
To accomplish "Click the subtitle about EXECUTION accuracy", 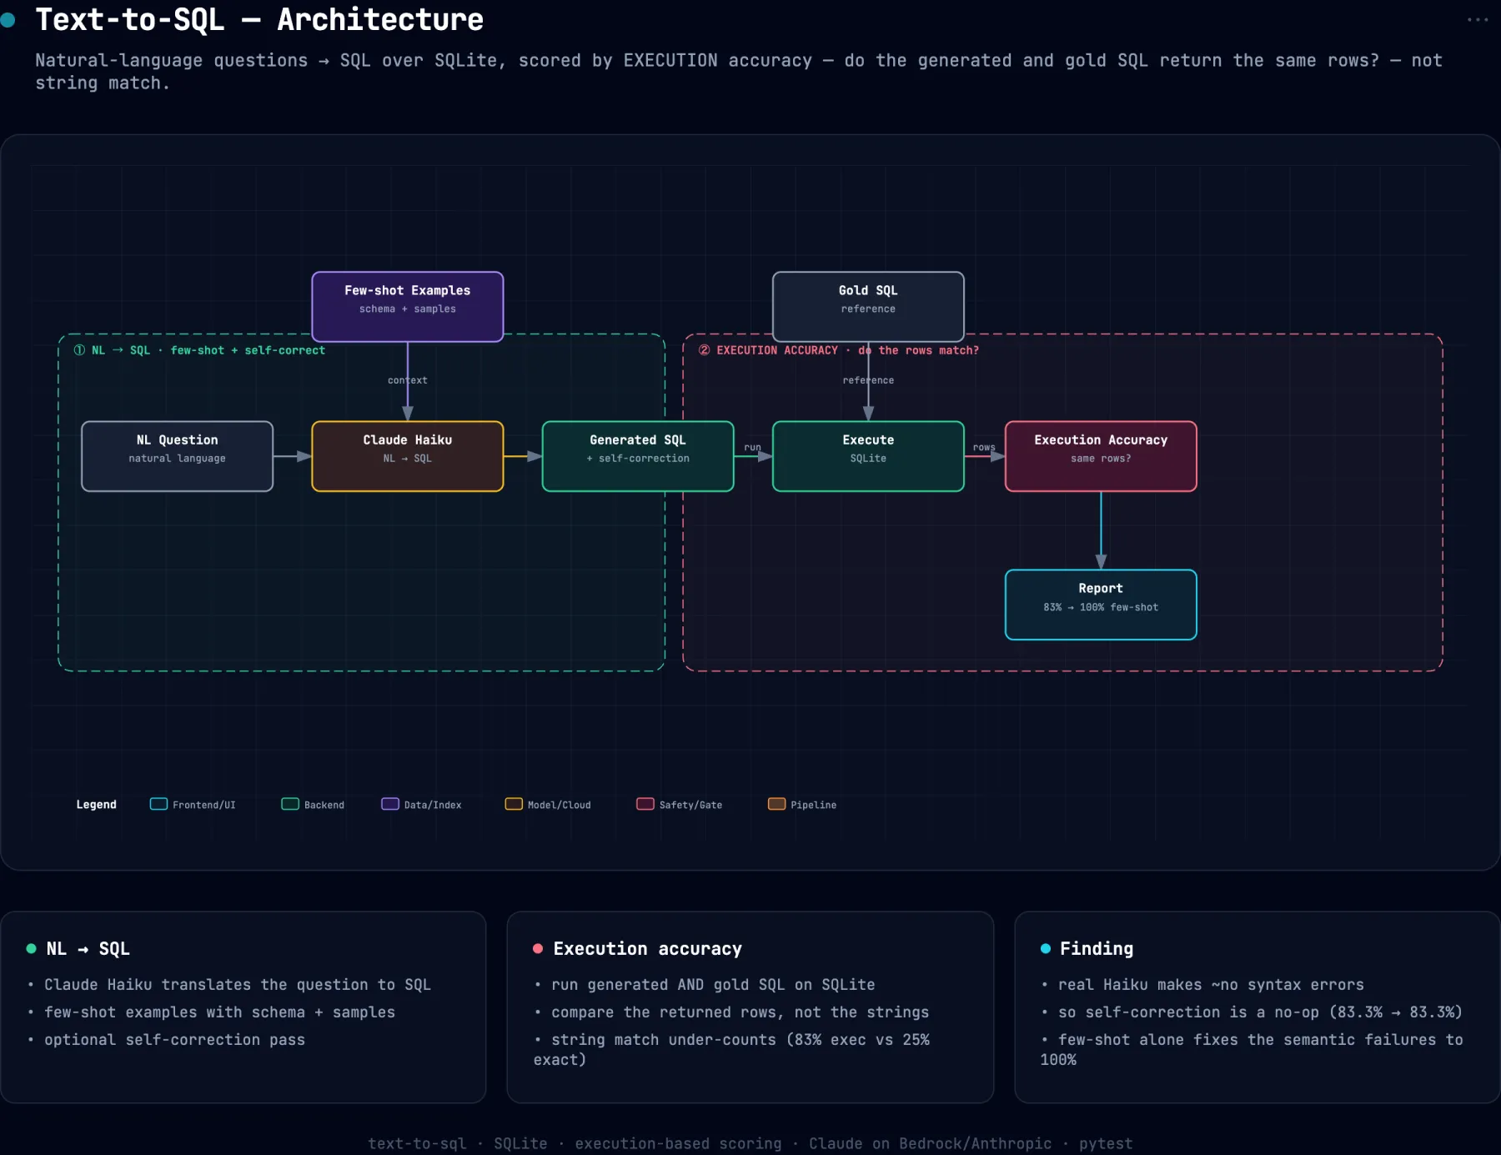I will tap(739, 72).
